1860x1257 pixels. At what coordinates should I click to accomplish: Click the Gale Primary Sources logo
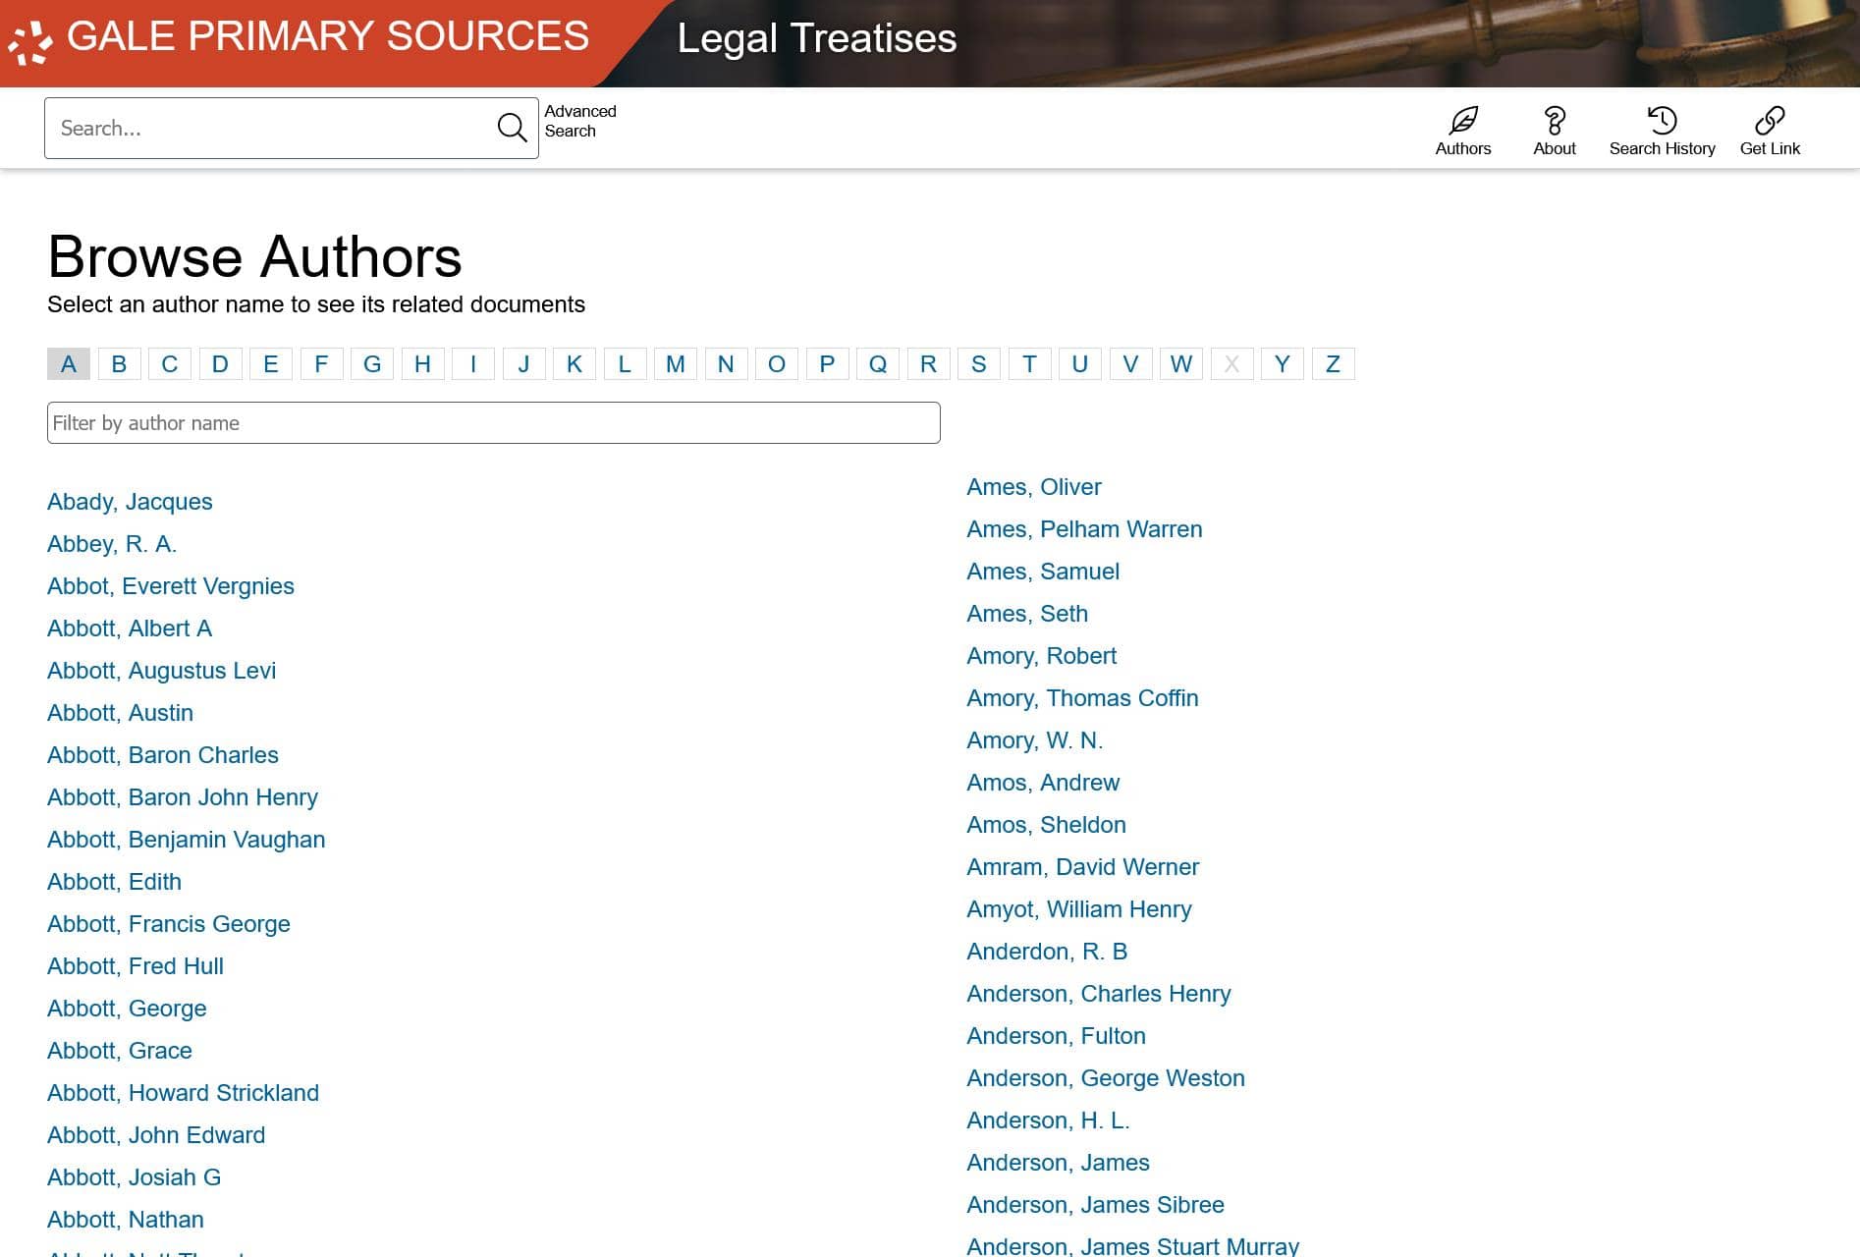pos(299,37)
